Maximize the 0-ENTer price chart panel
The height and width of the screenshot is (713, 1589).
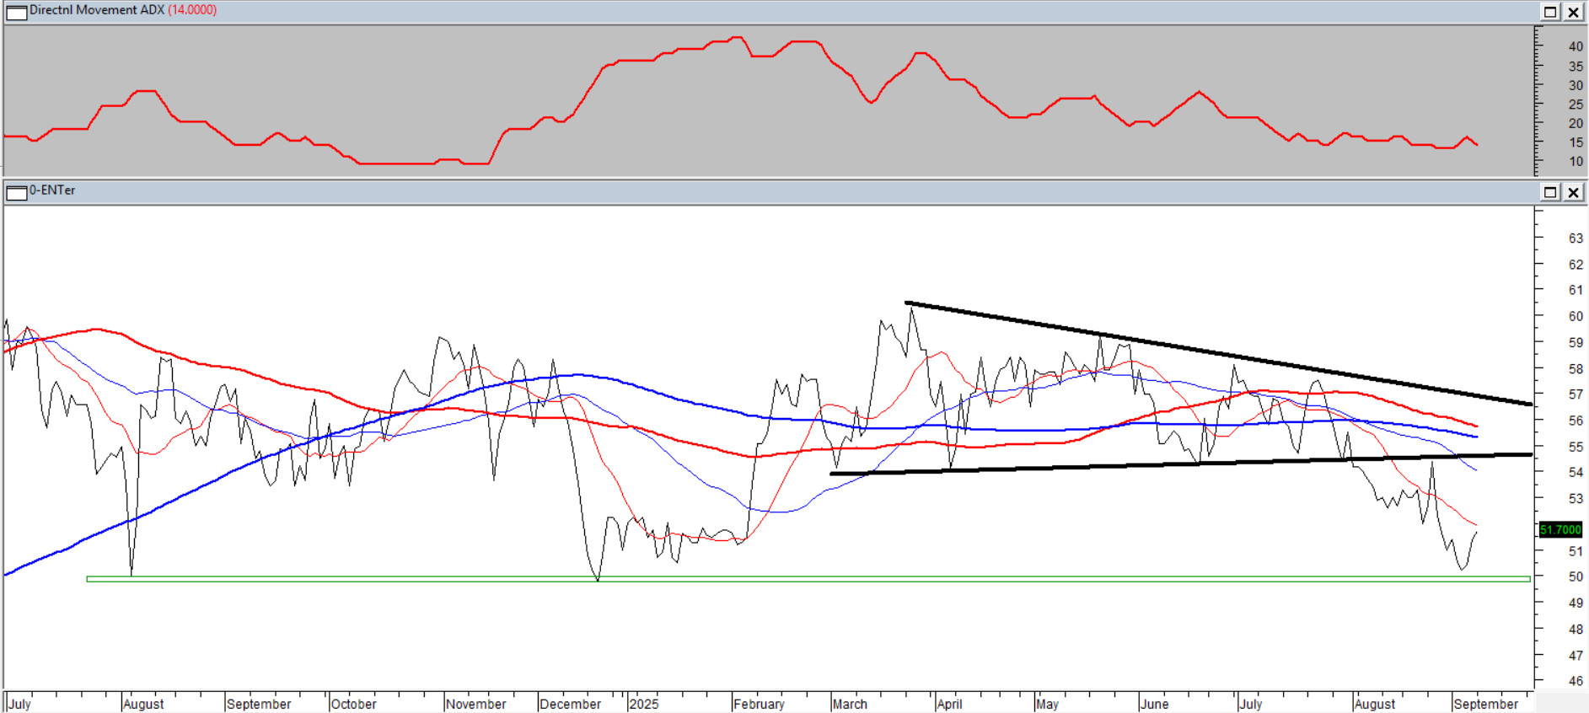click(x=1550, y=192)
